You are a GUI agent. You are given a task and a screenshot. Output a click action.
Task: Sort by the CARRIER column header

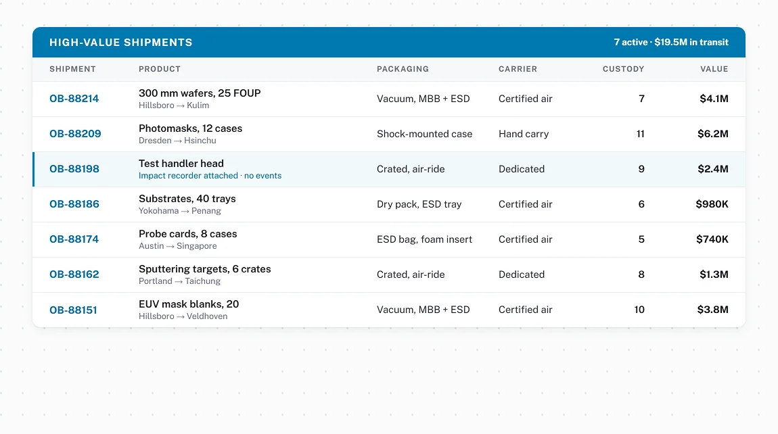click(x=518, y=69)
